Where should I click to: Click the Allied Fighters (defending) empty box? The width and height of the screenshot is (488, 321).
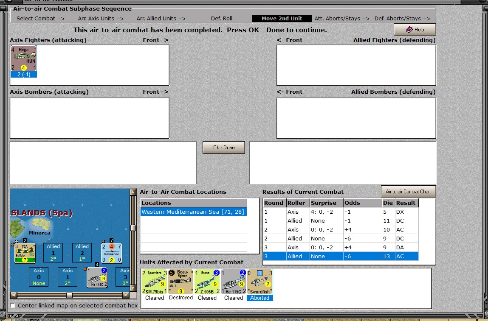(x=356, y=65)
